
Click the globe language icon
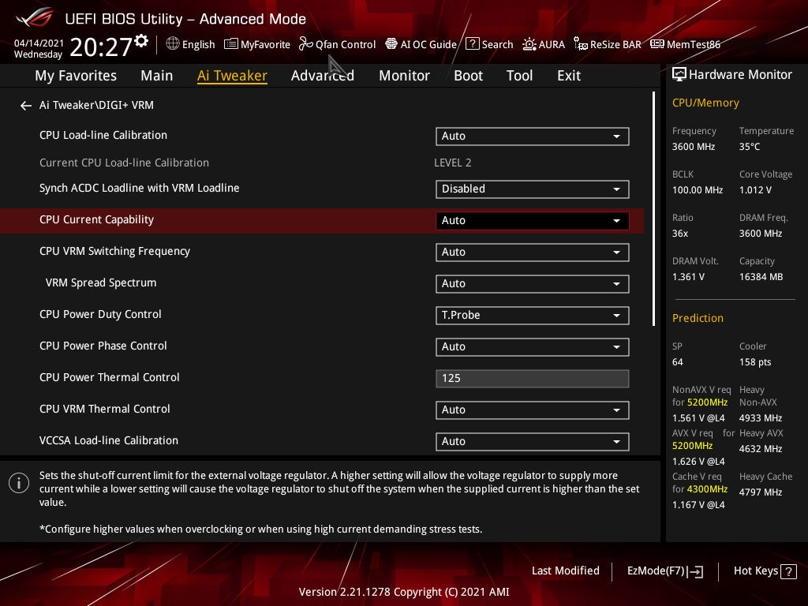(x=173, y=44)
